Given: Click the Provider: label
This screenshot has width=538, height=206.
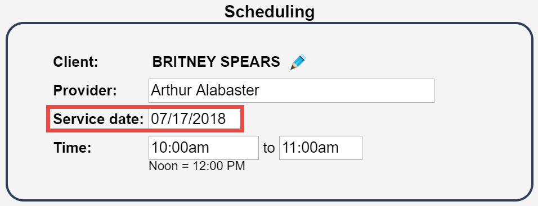Looking at the screenshot, I should (x=85, y=91).
